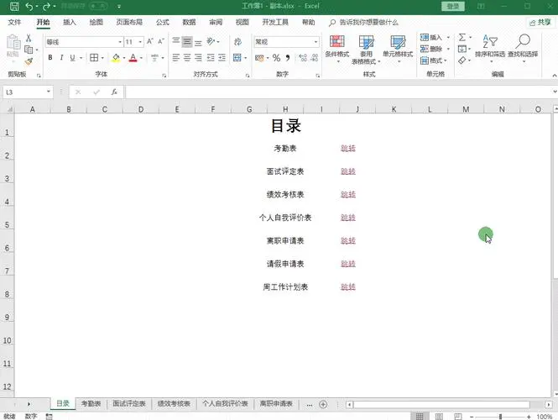Image resolution: width=558 pixels, height=420 pixels.
Task: Toggle Bold formatting
Action: (50, 57)
